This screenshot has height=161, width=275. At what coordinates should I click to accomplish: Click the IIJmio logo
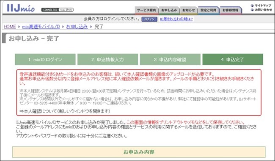[21, 8]
